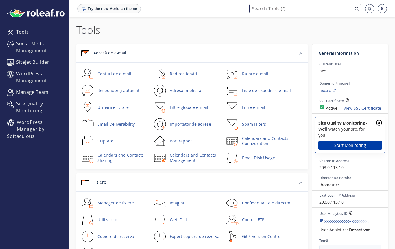
Task: Open the user account icon
Action: point(382,9)
